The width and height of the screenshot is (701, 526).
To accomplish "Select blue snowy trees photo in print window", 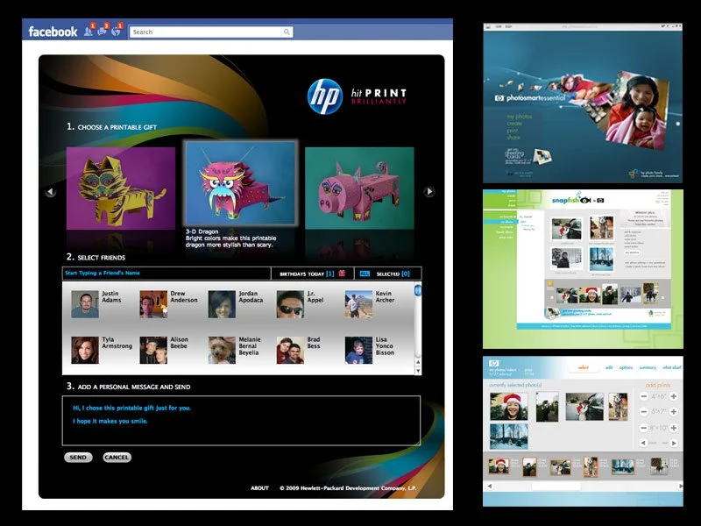I will [509, 437].
